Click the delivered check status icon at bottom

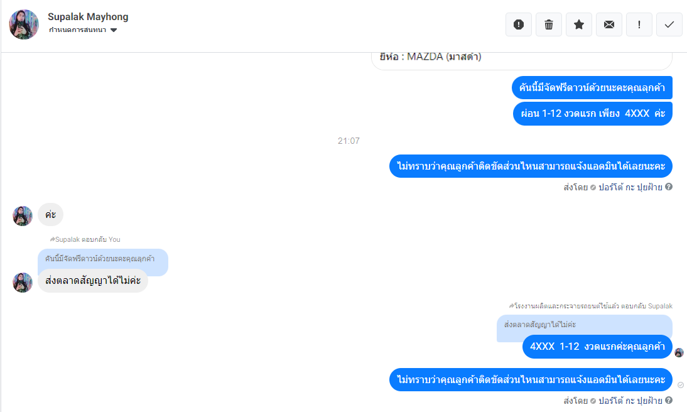click(x=681, y=385)
